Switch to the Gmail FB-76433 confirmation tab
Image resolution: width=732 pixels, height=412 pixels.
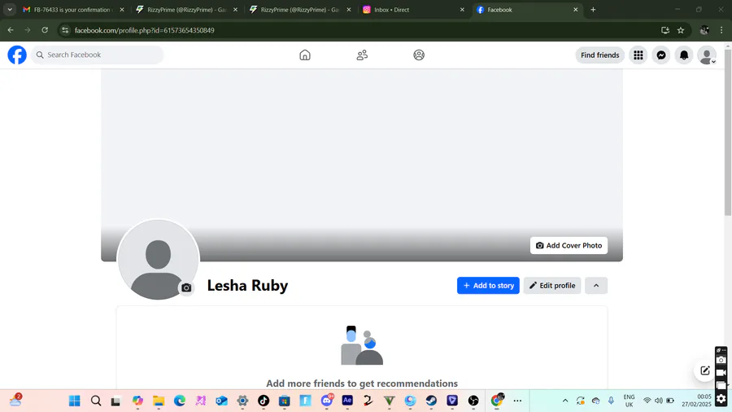(x=74, y=9)
